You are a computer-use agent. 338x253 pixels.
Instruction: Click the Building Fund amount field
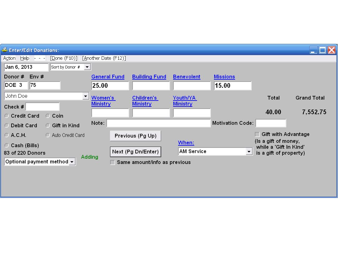pyautogui.click(x=151, y=86)
